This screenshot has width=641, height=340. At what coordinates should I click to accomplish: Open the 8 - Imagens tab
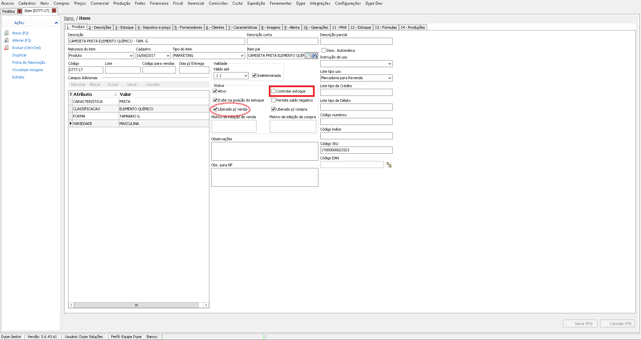pyautogui.click(x=271, y=27)
